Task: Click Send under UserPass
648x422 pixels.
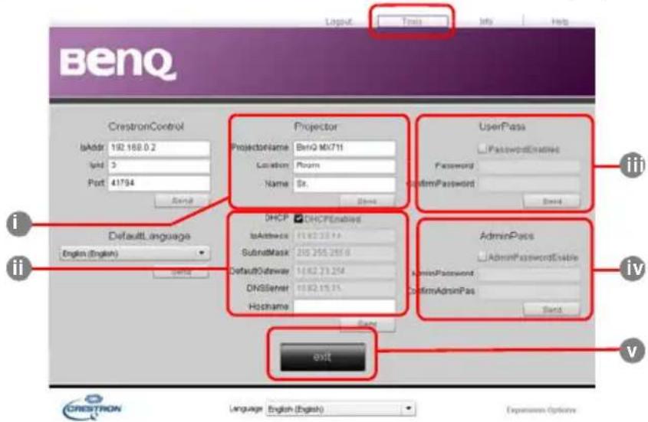Action: coord(551,201)
